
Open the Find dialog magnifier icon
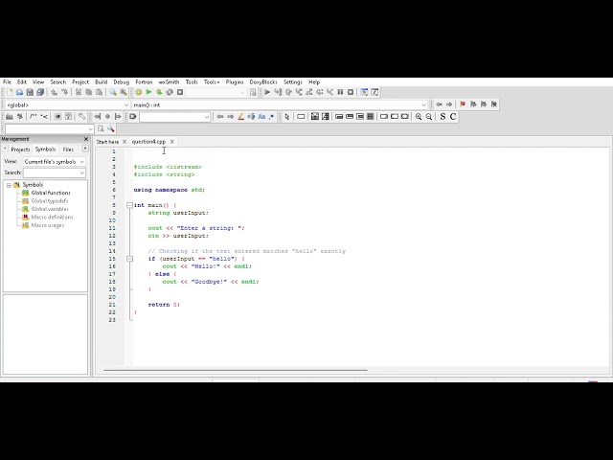(x=113, y=92)
